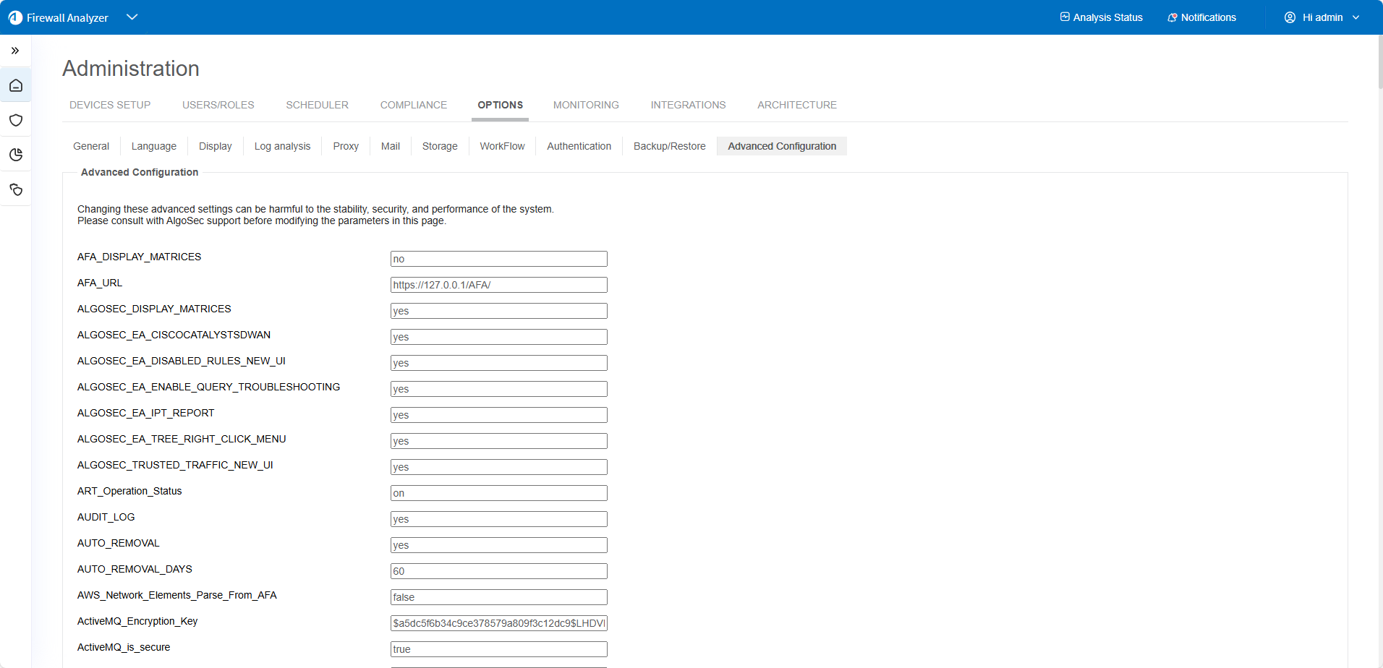Click the shield icon in left sidebar

click(16, 120)
